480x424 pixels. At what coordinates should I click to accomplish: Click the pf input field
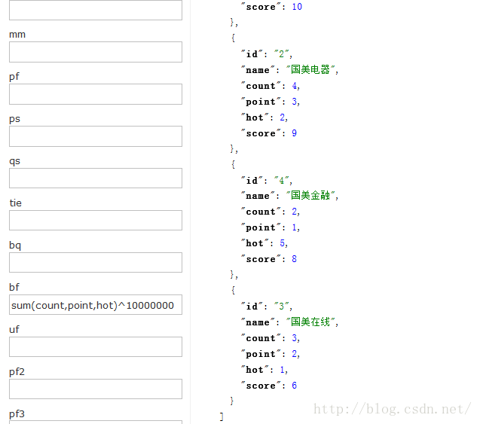[96, 94]
